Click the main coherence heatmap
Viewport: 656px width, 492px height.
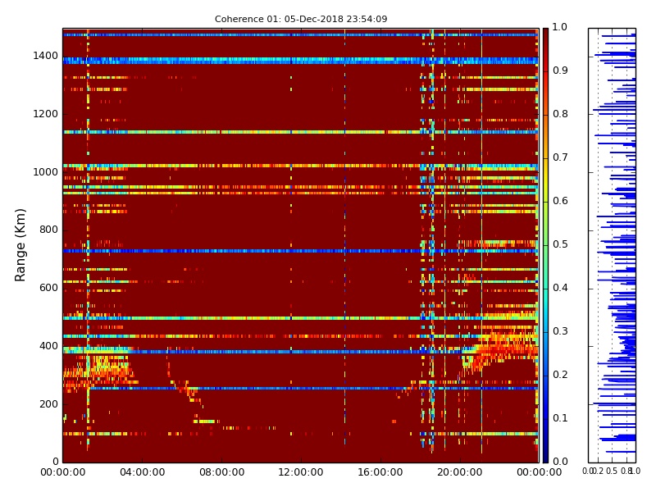[x=301, y=245]
